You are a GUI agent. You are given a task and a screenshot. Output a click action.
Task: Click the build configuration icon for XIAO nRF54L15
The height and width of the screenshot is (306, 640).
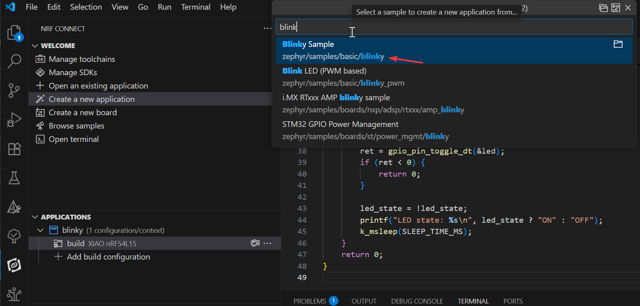pos(58,243)
